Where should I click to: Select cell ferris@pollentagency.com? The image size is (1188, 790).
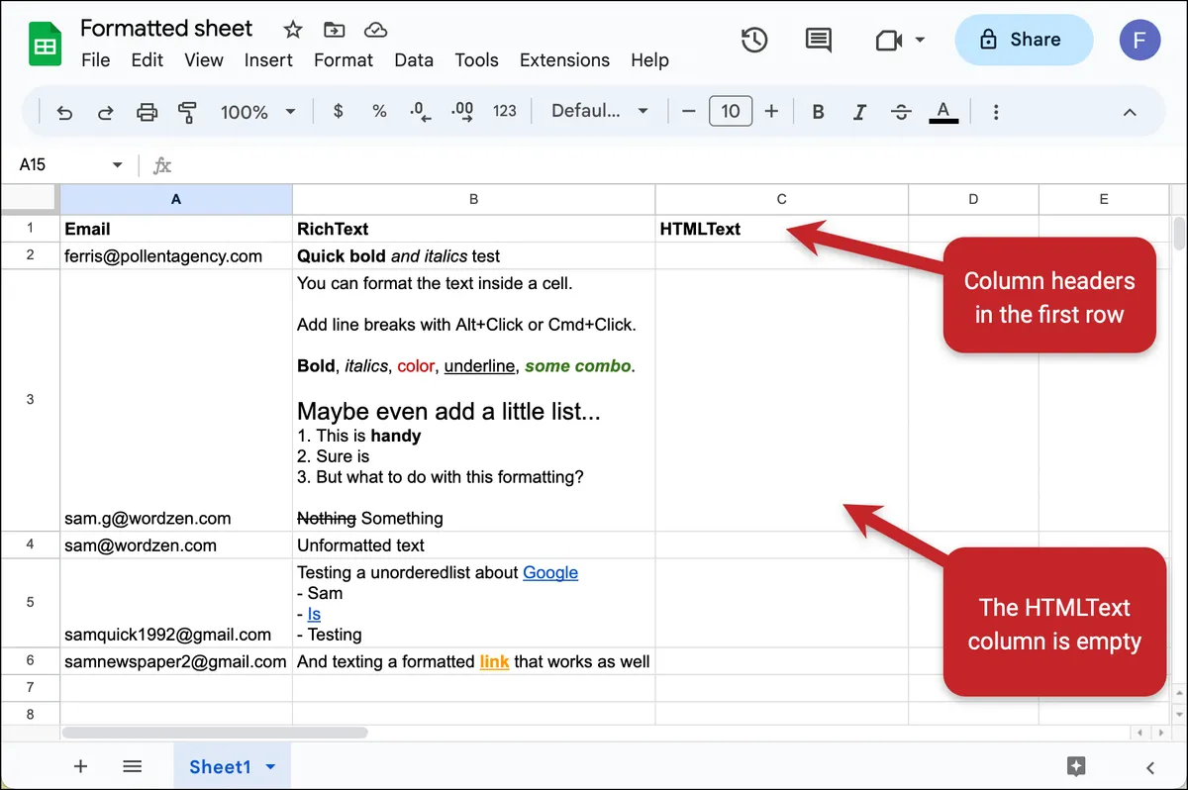pyautogui.click(x=176, y=255)
